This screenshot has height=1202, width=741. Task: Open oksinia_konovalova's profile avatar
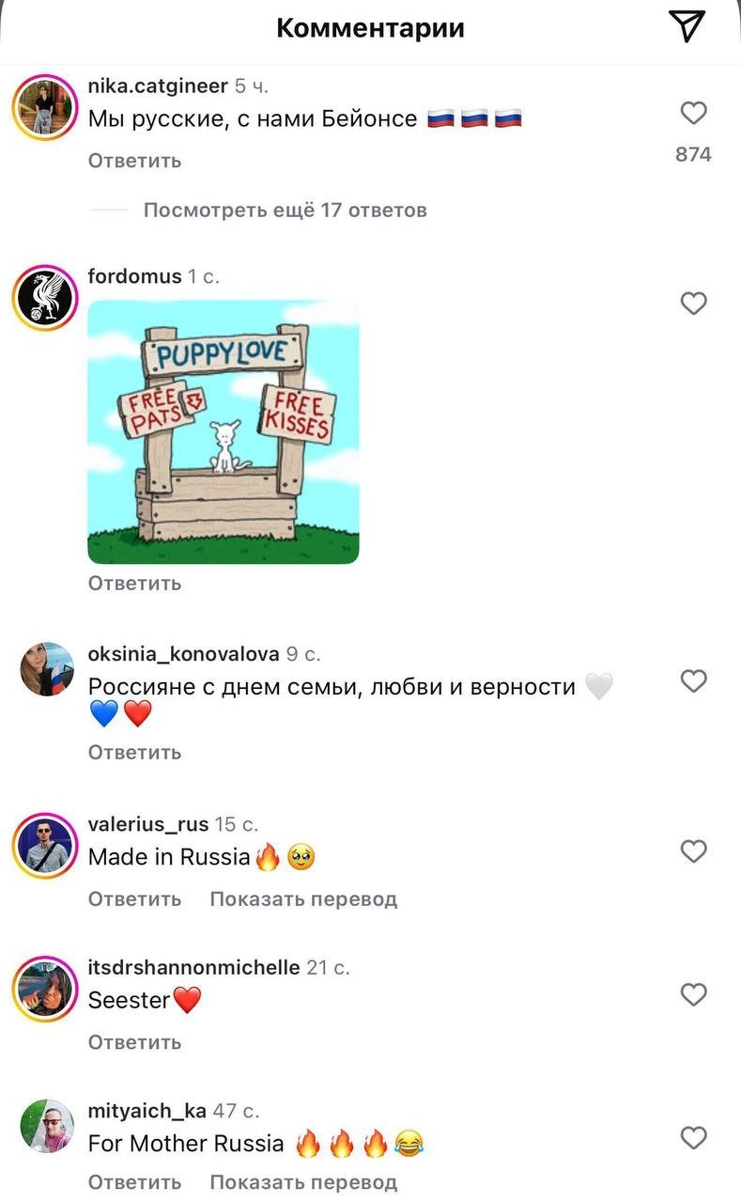pos(45,669)
